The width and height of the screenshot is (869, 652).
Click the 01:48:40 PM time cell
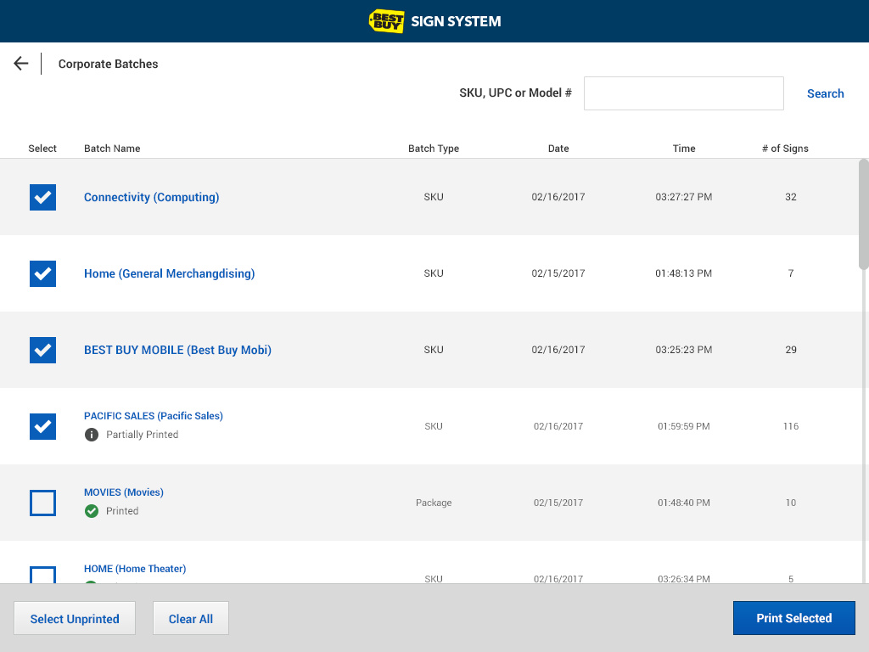pyautogui.click(x=684, y=503)
